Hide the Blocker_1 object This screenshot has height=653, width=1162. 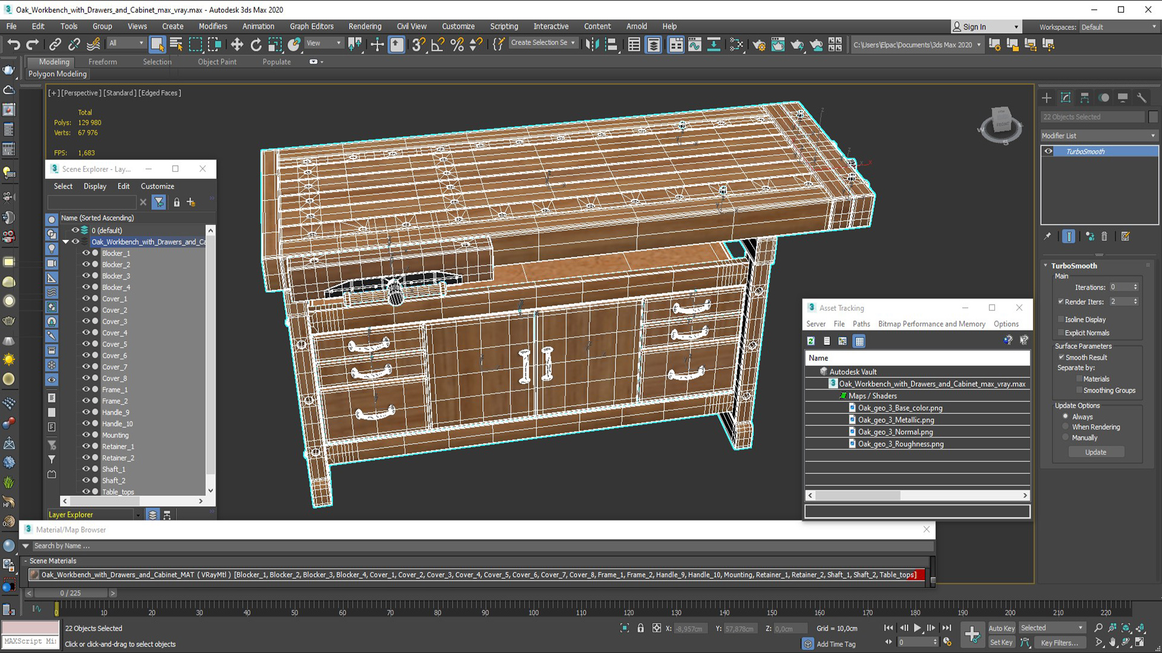[x=86, y=253]
